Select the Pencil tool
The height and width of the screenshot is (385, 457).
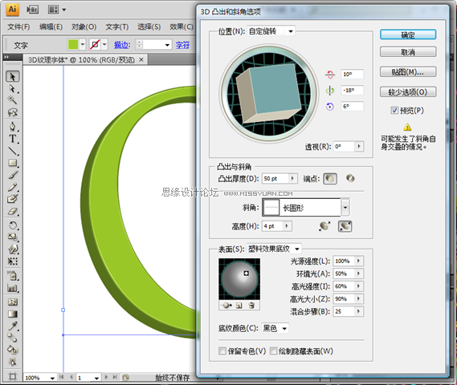click(13, 187)
